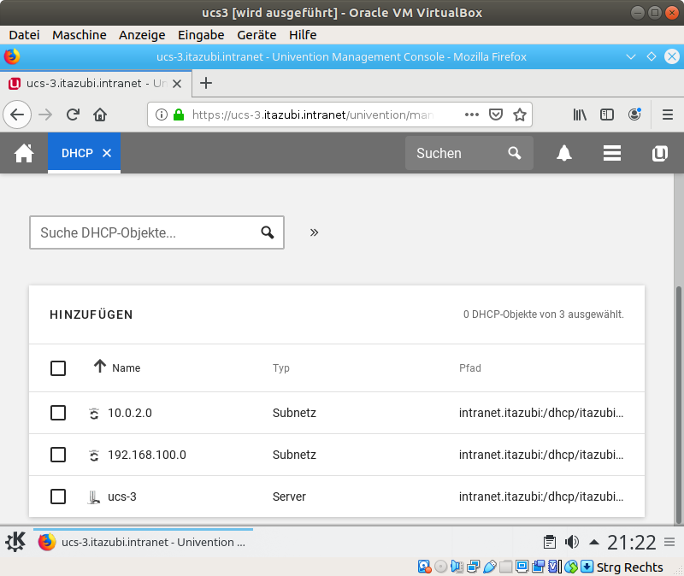The width and height of the screenshot is (684, 576).
Task: Open the Datei menu
Action: 24,35
